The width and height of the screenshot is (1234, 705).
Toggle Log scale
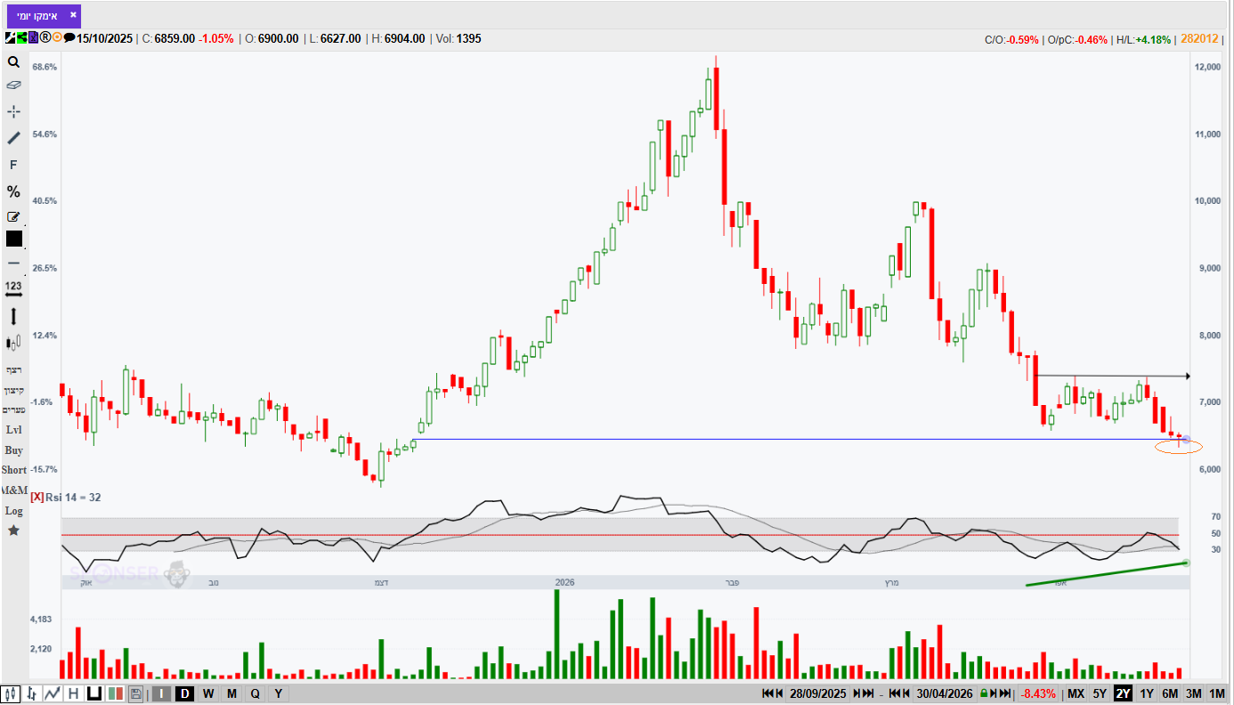point(13,511)
